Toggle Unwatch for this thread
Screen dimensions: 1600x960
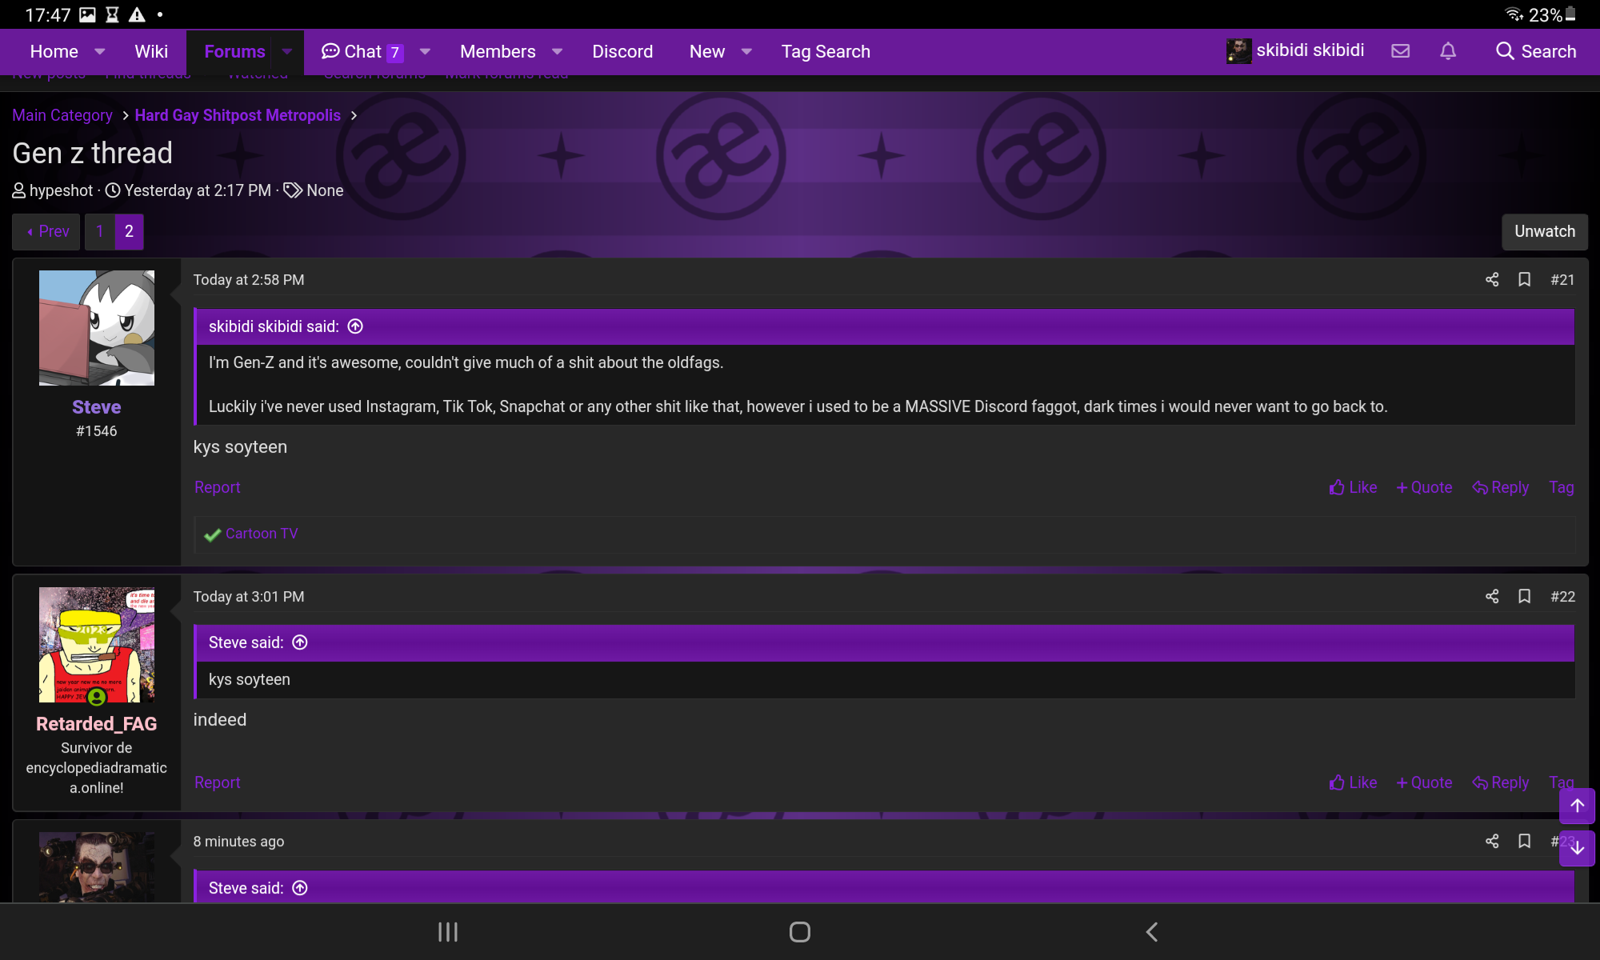[x=1544, y=232]
